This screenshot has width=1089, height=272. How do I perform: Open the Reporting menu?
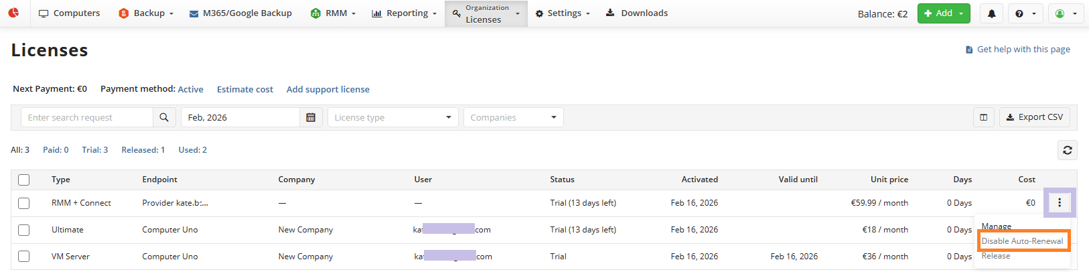[x=404, y=13]
